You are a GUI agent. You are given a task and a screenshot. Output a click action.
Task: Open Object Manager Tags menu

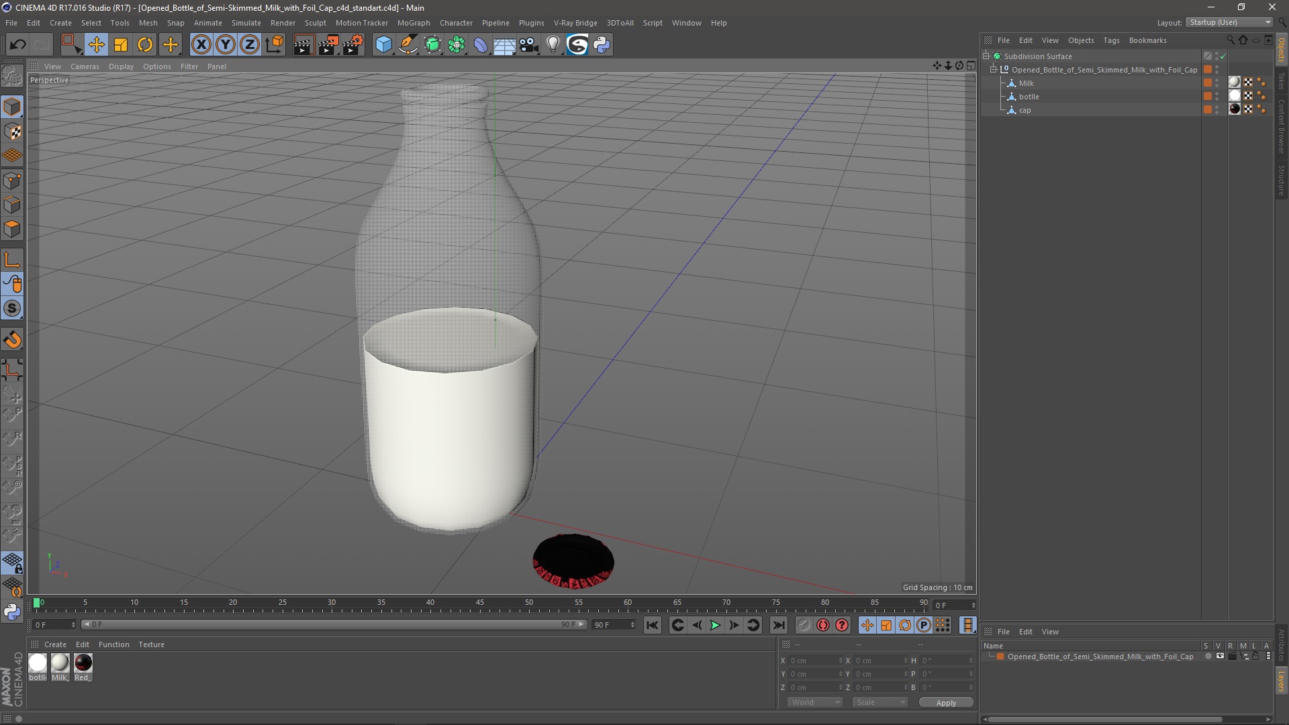(x=1111, y=40)
